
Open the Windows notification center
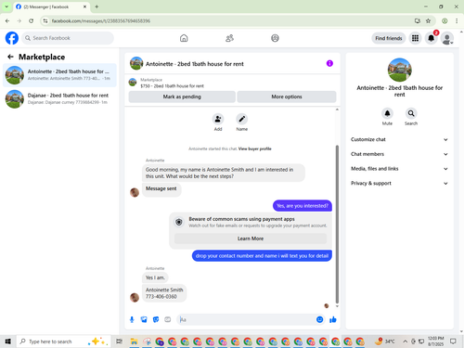click(453, 342)
